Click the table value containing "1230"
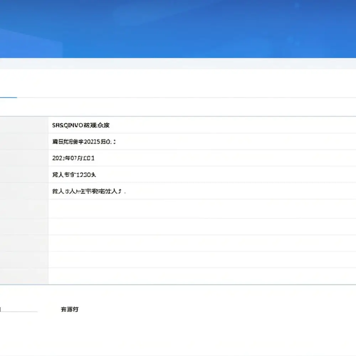This screenshot has width=356, height=356. [74, 174]
